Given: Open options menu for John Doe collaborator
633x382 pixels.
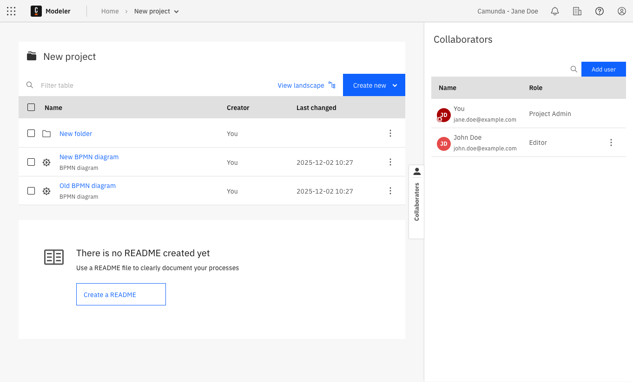Looking at the screenshot, I should [611, 142].
